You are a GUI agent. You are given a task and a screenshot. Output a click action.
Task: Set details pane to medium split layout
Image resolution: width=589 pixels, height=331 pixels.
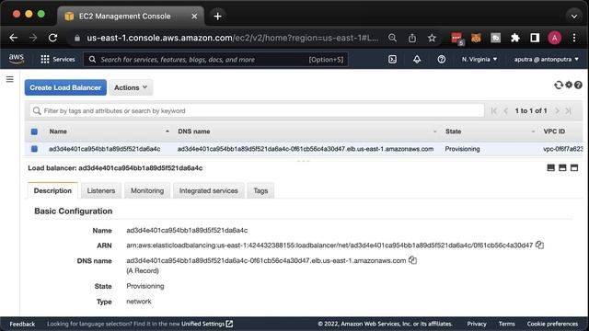click(x=562, y=167)
